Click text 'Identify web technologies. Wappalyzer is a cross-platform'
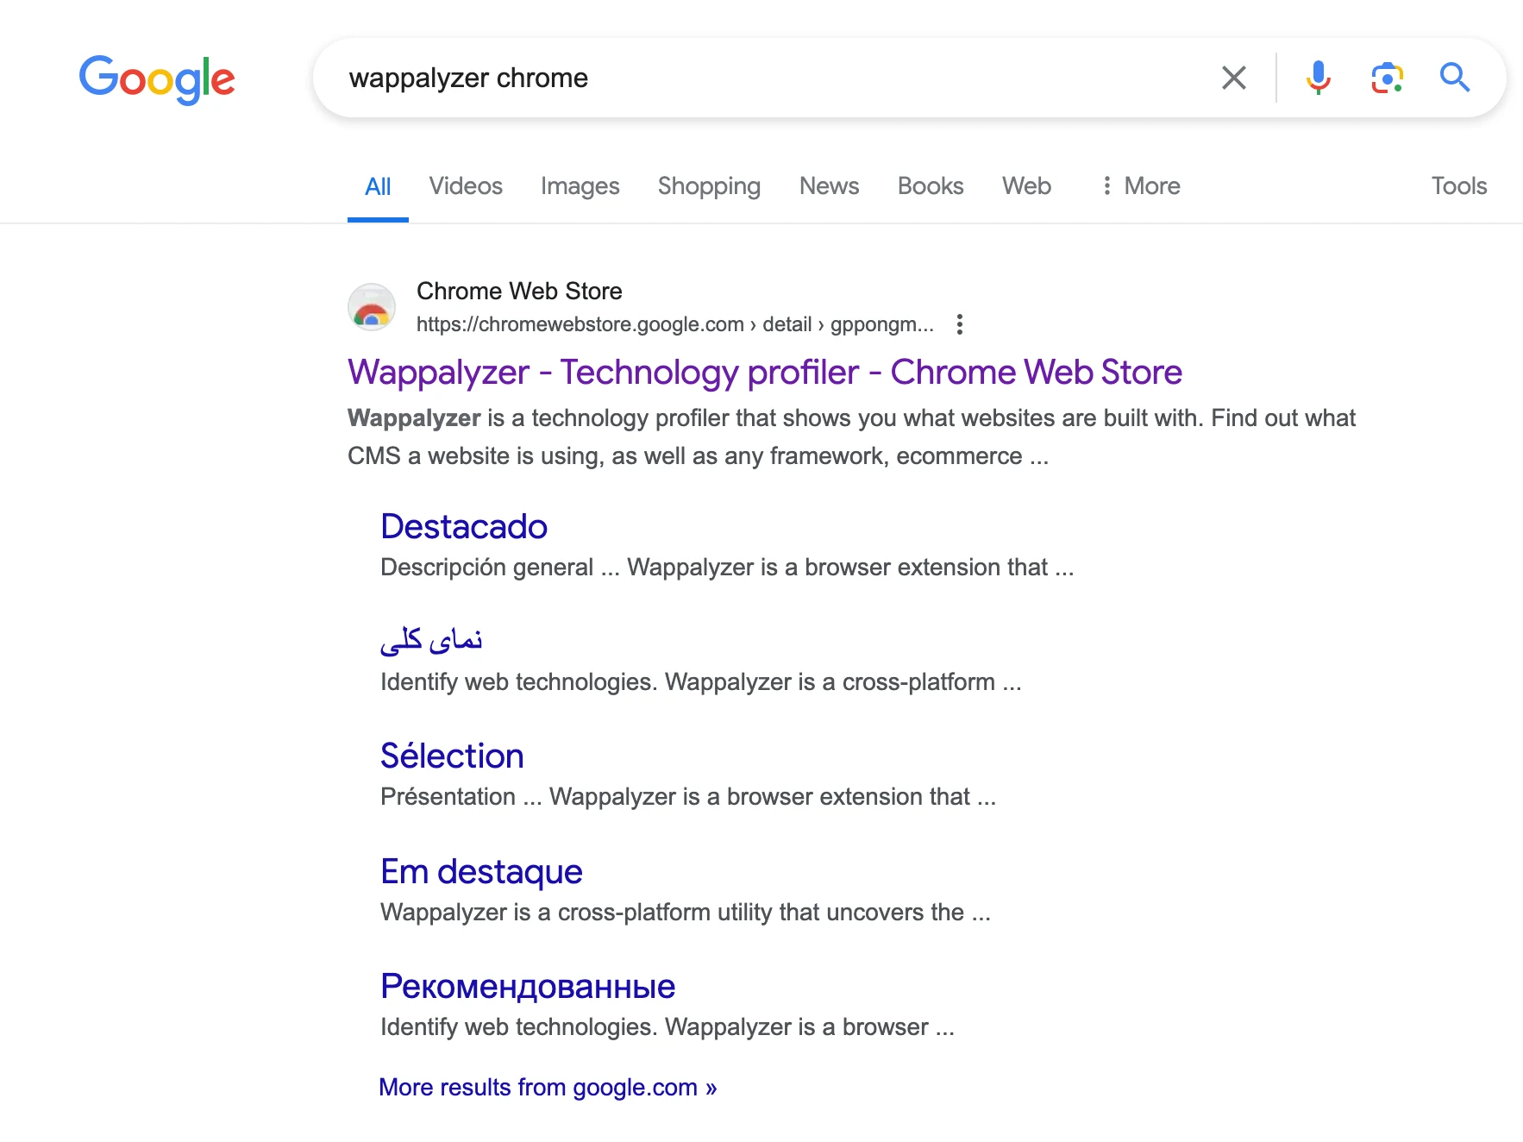Screen dimensions: 1523x1142 [x=687, y=682]
